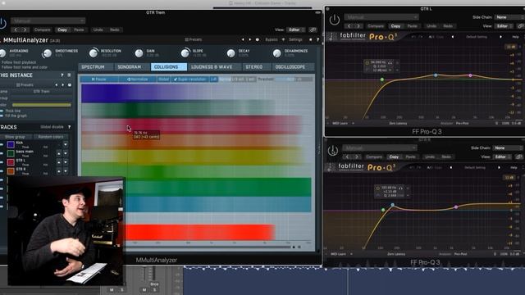Image resolution: width=525 pixels, height=295 pixels.
Task: Click Kick track purple color swatch
Action: [x=11, y=144]
